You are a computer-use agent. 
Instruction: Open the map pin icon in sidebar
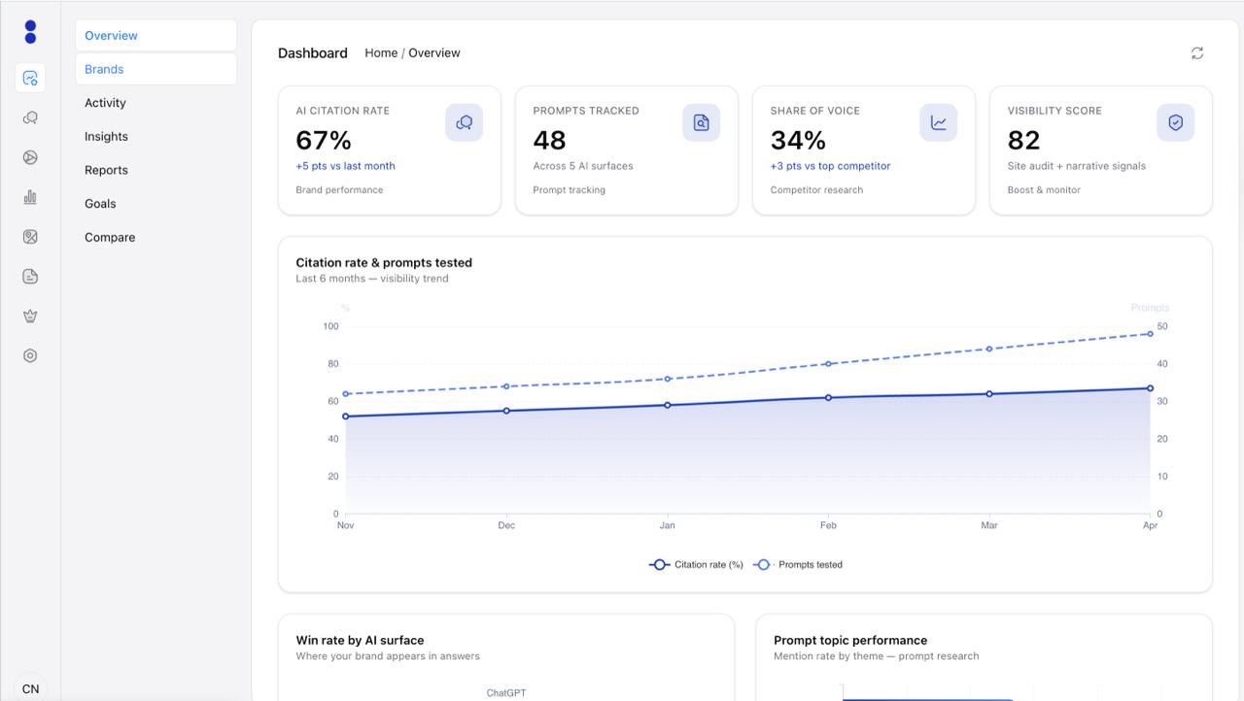click(30, 237)
